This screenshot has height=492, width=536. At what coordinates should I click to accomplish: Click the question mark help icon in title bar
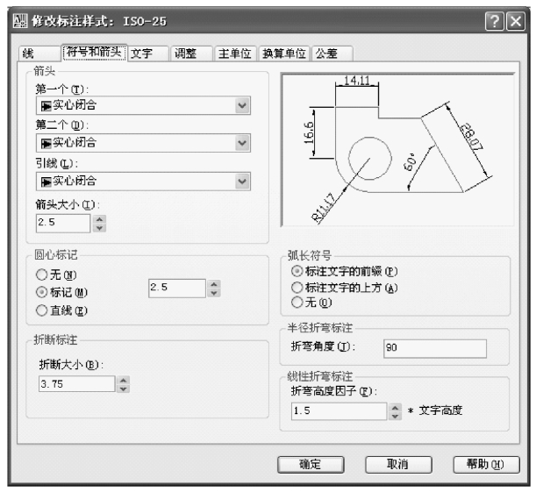pos(494,22)
